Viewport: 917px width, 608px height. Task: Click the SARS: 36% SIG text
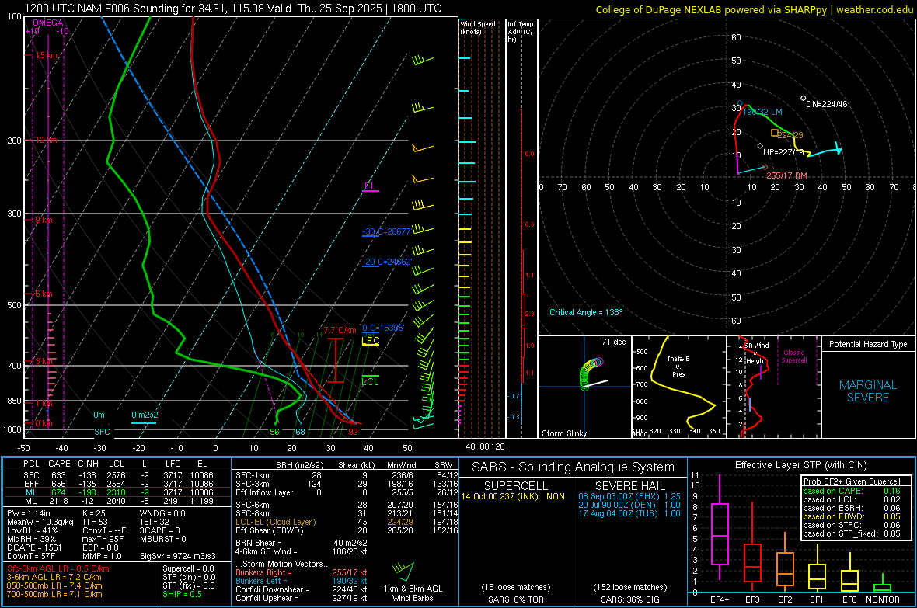tap(629, 599)
